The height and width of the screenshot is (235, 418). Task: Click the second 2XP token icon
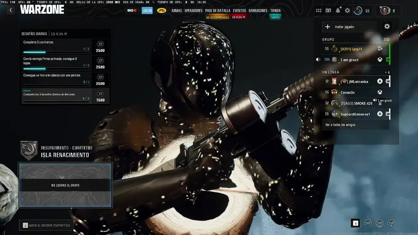tap(379, 223)
